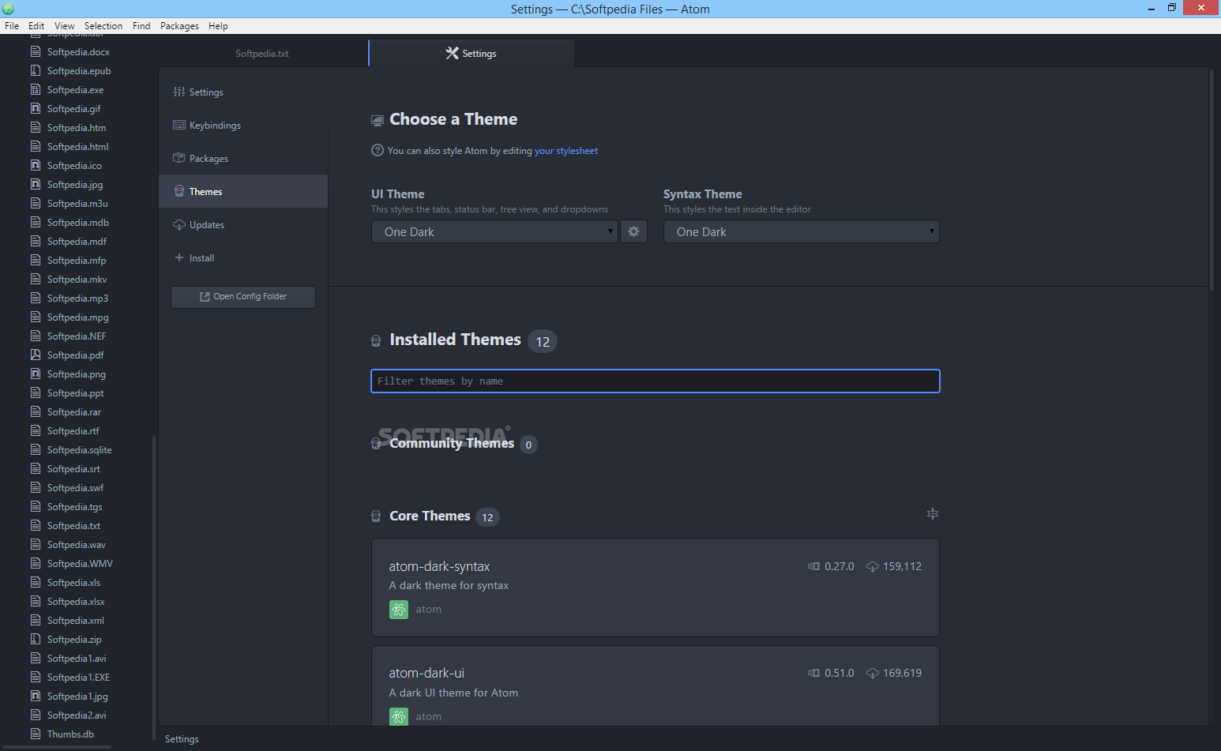This screenshot has width=1221, height=751.
Task: Click Softpedia.zip archive file icon
Action: pos(36,639)
